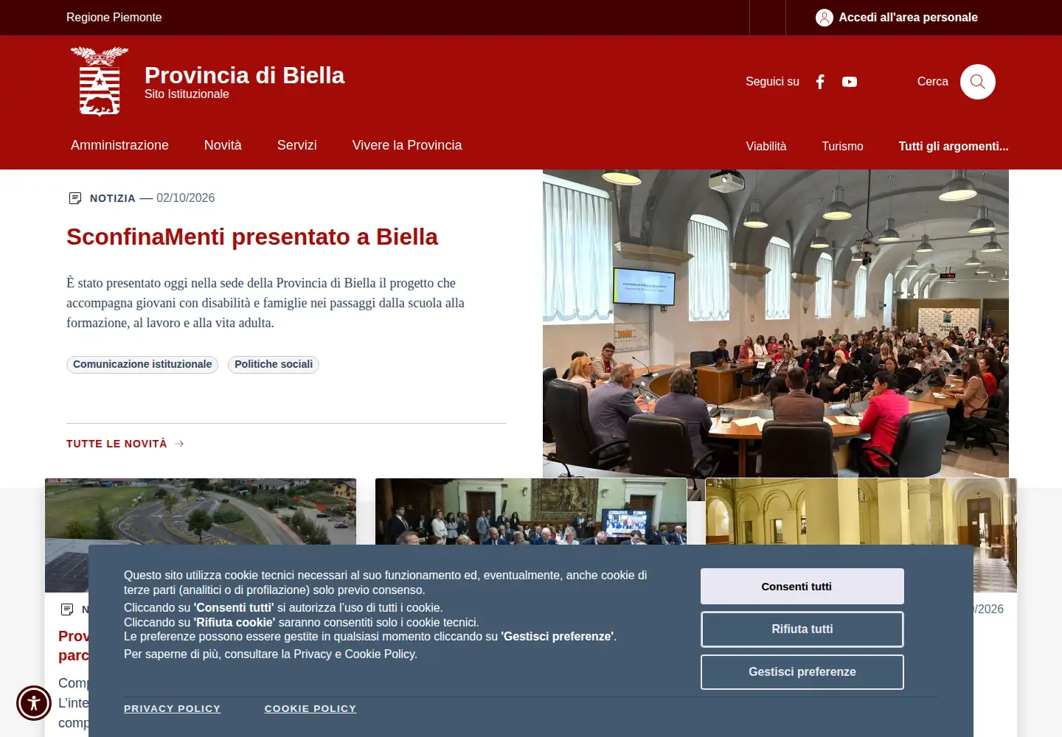The image size is (1062, 737).
Task: Reject cookies with Rifiuta tutti
Action: click(x=802, y=629)
